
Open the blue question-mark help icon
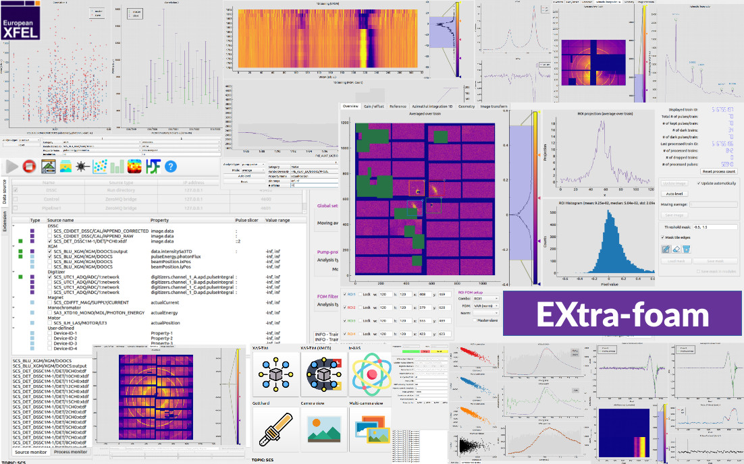[171, 167]
